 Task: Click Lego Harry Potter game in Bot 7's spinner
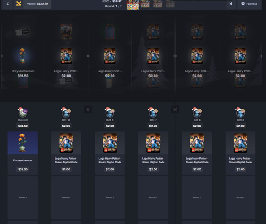tap(153, 56)
